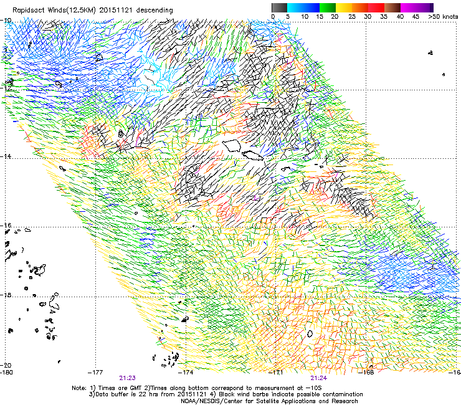The image size is (461, 405).
Task: Click the -14 latitude label
Action: click(x=6, y=156)
